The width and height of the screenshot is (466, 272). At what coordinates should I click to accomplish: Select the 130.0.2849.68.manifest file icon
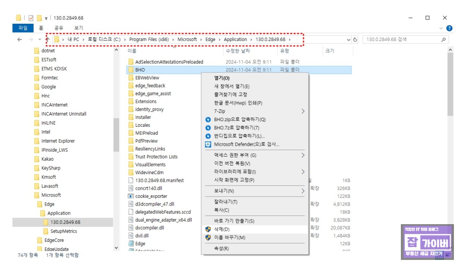pyautogui.click(x=131, y=181)
